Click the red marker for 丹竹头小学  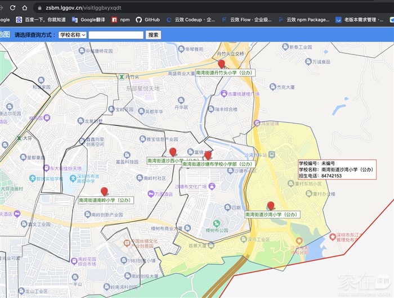pyautogui.click(x=221, y=64)
